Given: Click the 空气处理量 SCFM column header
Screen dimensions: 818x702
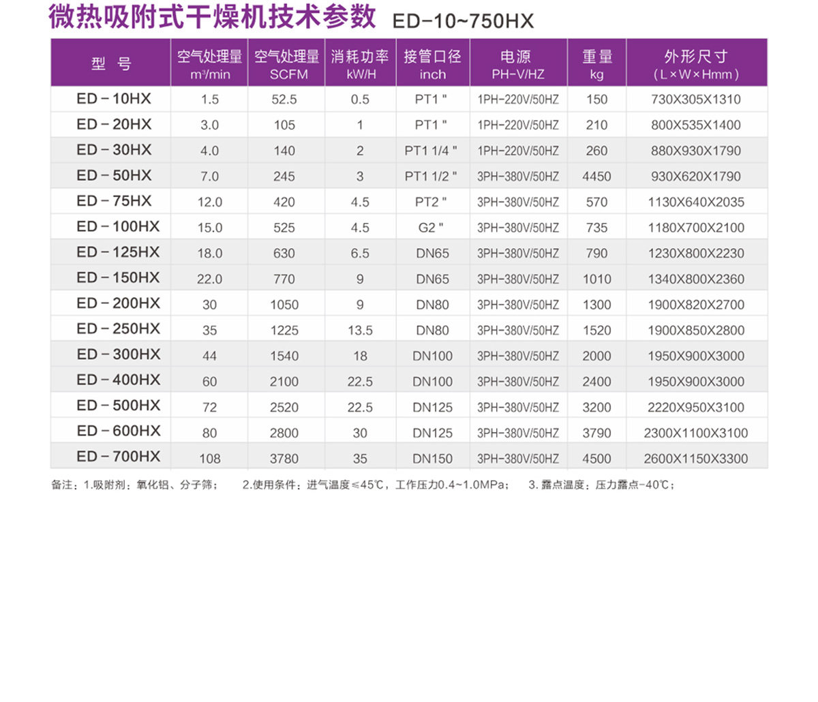Looking at the screenshot, I should tap(286, 64).
